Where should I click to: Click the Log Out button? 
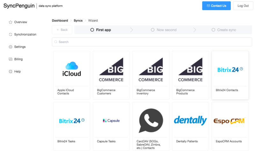click(x=243, y=6)
